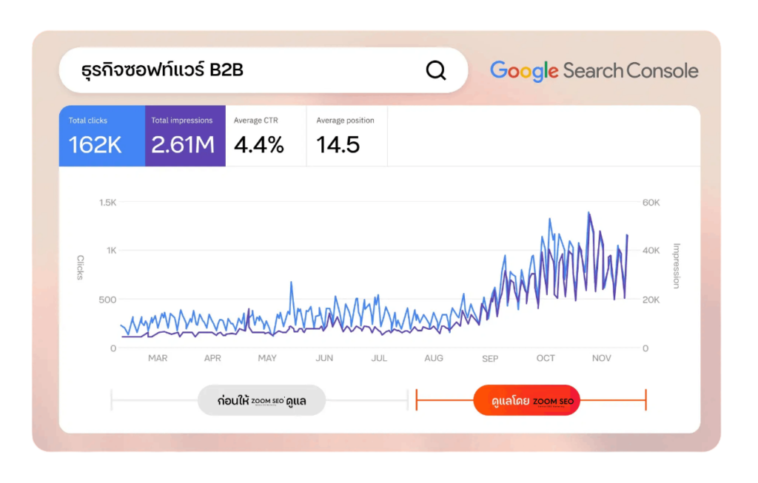This screenshot has height=483, width=758.
Task: Select the AUG month axis label
Action: (434, 358)
